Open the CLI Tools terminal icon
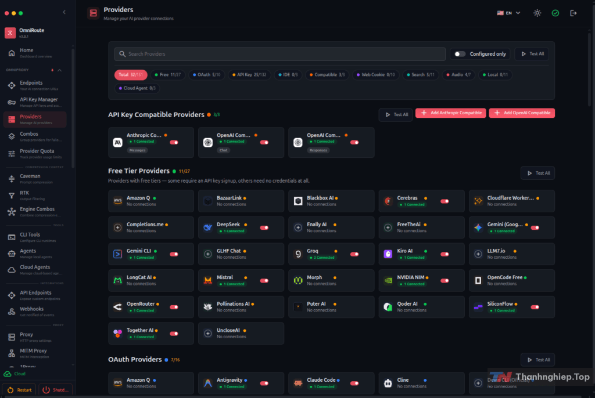 pos(12,237)
